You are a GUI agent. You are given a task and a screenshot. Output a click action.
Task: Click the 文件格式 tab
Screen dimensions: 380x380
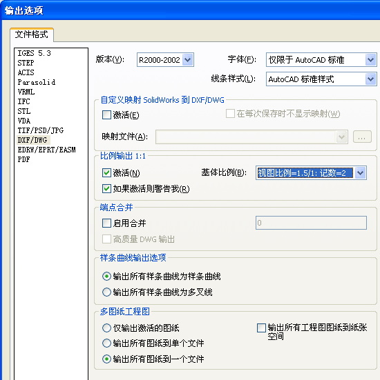(32, 34)
